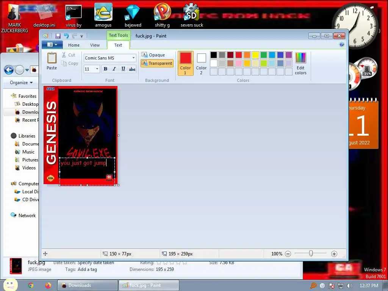388x291 pixels.
Task: Toggle Italic text formatting
Action: pyautogui.click(x=114, y=69)
